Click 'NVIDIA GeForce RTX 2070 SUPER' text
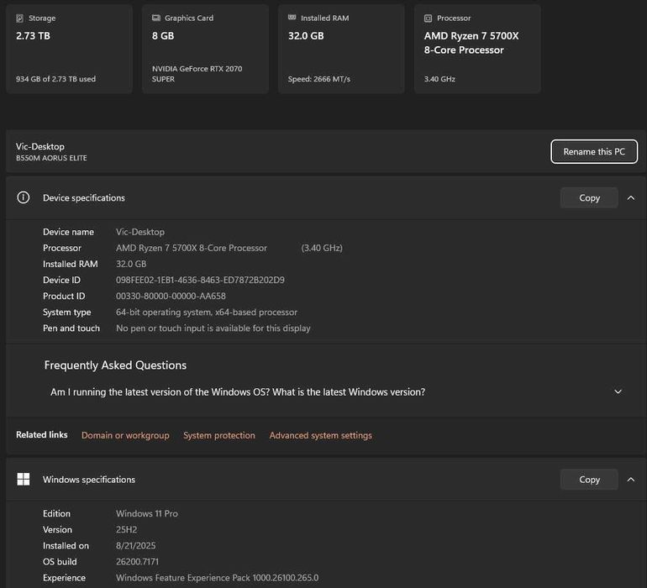647x588 pixels. [x=197, y=74]
